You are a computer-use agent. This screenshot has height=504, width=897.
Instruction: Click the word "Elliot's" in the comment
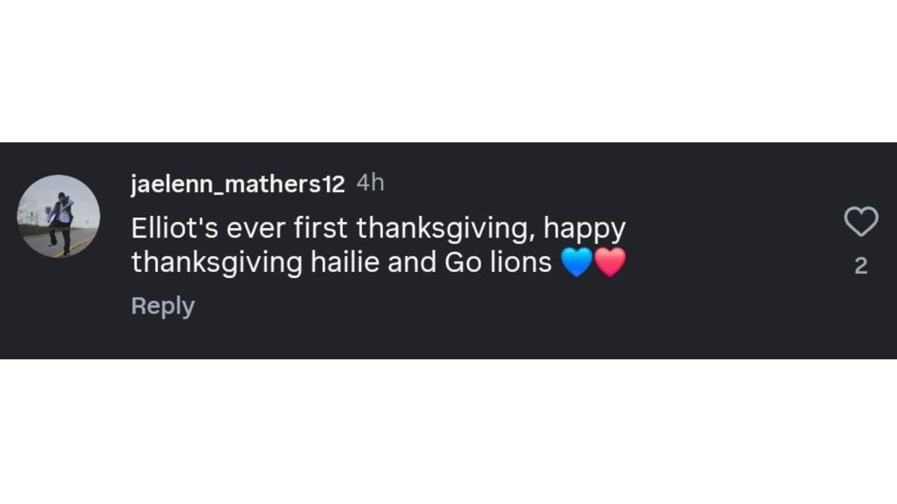[174, 229]
